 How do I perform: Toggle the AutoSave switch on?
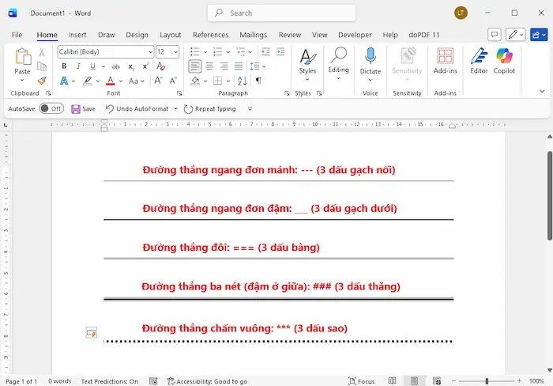(51, 108)
